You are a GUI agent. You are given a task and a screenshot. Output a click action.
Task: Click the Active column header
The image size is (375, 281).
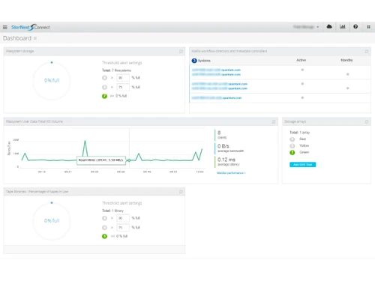[x=301, y=60]
